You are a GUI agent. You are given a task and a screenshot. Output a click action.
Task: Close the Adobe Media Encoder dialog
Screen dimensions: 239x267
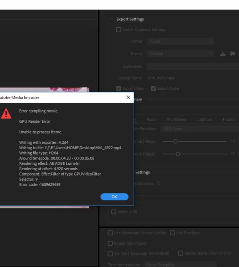click(128, 97)
